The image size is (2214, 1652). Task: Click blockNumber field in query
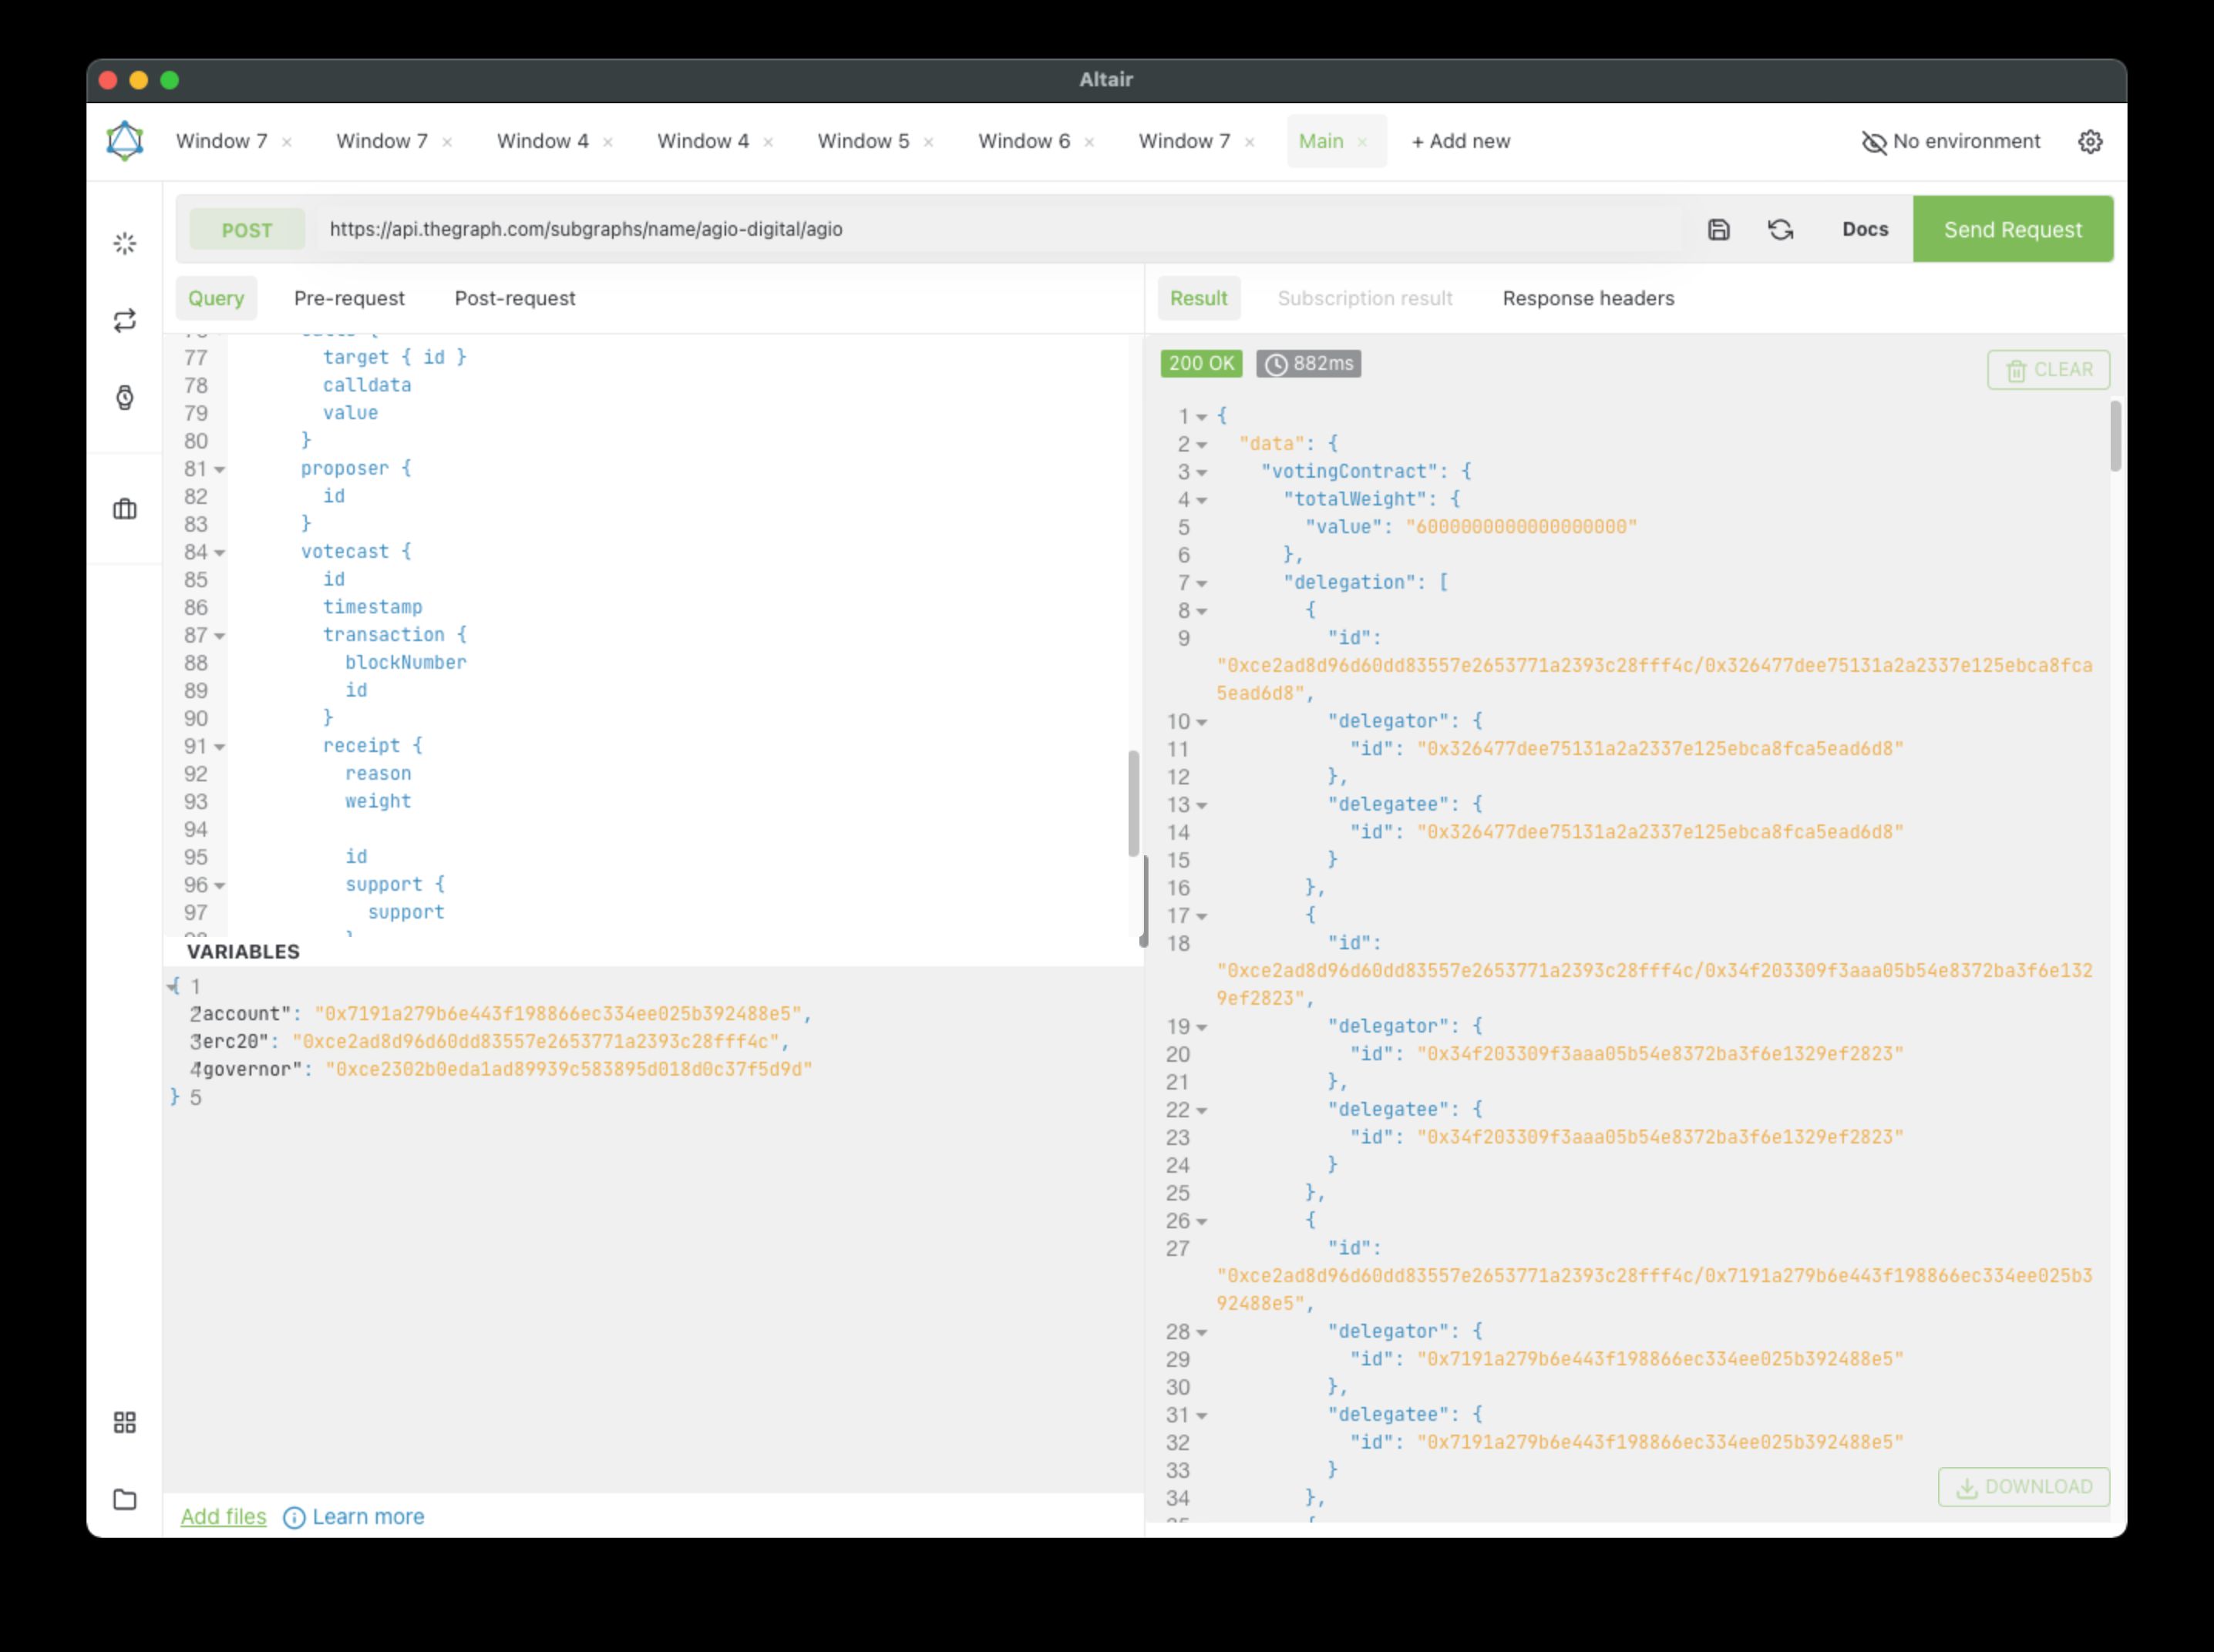[x=405, y=662]
